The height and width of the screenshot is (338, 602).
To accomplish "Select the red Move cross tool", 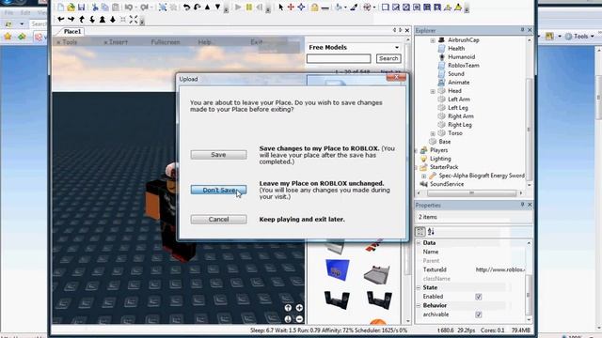I will tap(291, 7).
